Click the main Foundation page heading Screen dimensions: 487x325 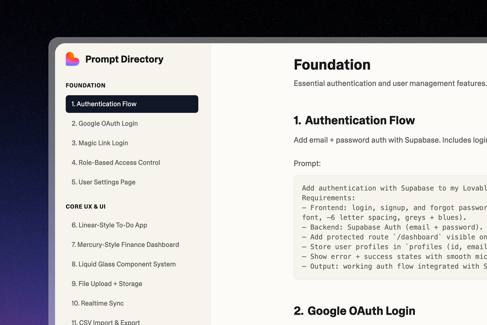click(332, 64)
